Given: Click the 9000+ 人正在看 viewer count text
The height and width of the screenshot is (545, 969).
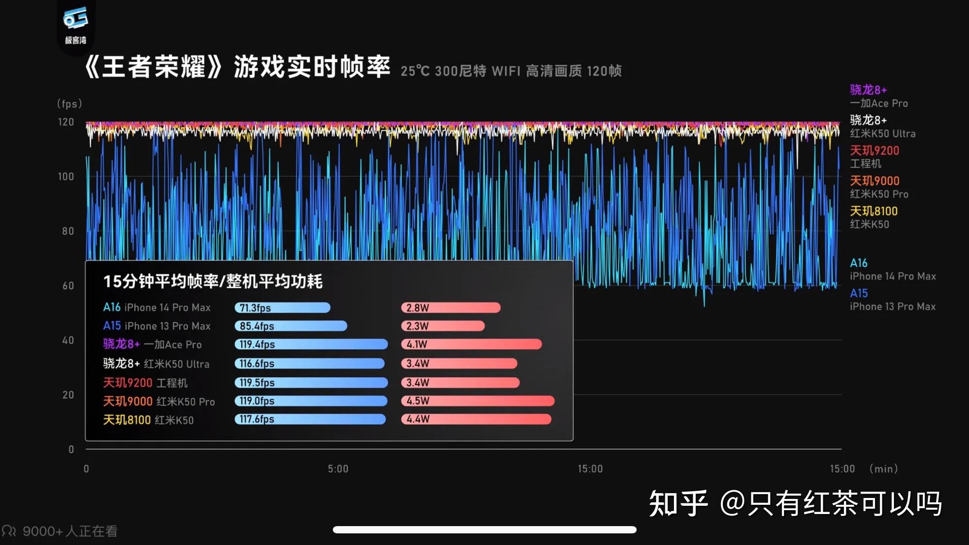Looking at the screenshot, I should pyautogui.click(x=70, y=531).
